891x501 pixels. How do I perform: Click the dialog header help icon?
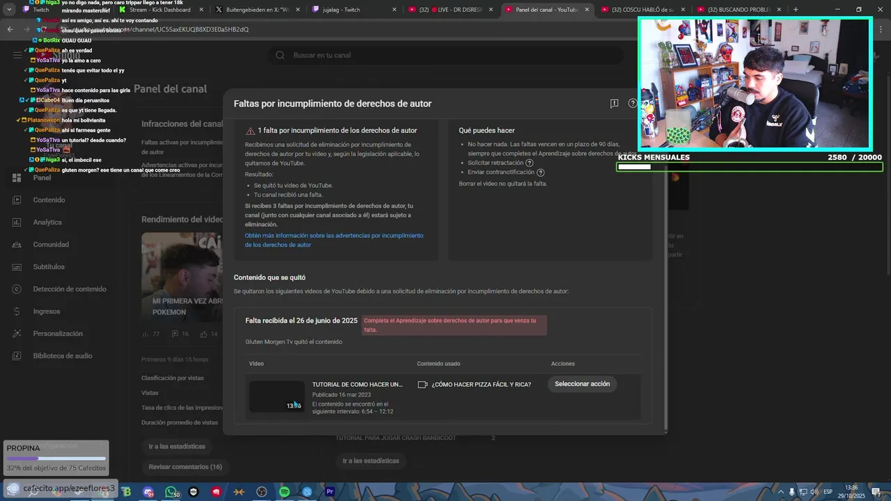(632, 103)
